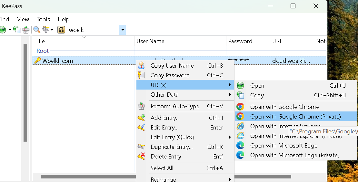Open the dropdown arrow beside the keys icon

point(52,30)
